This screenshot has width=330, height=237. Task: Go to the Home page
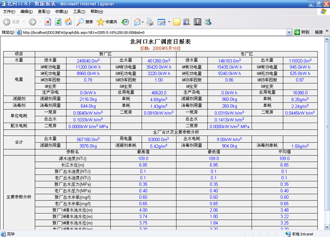[68, 22]
